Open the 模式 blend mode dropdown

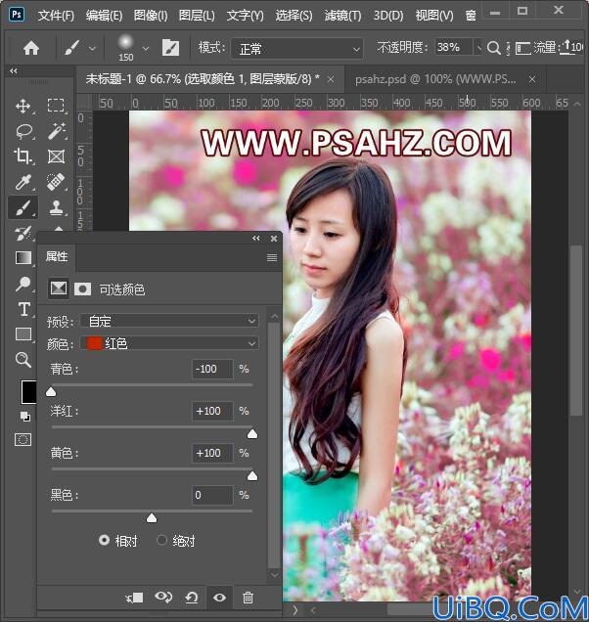296,49
